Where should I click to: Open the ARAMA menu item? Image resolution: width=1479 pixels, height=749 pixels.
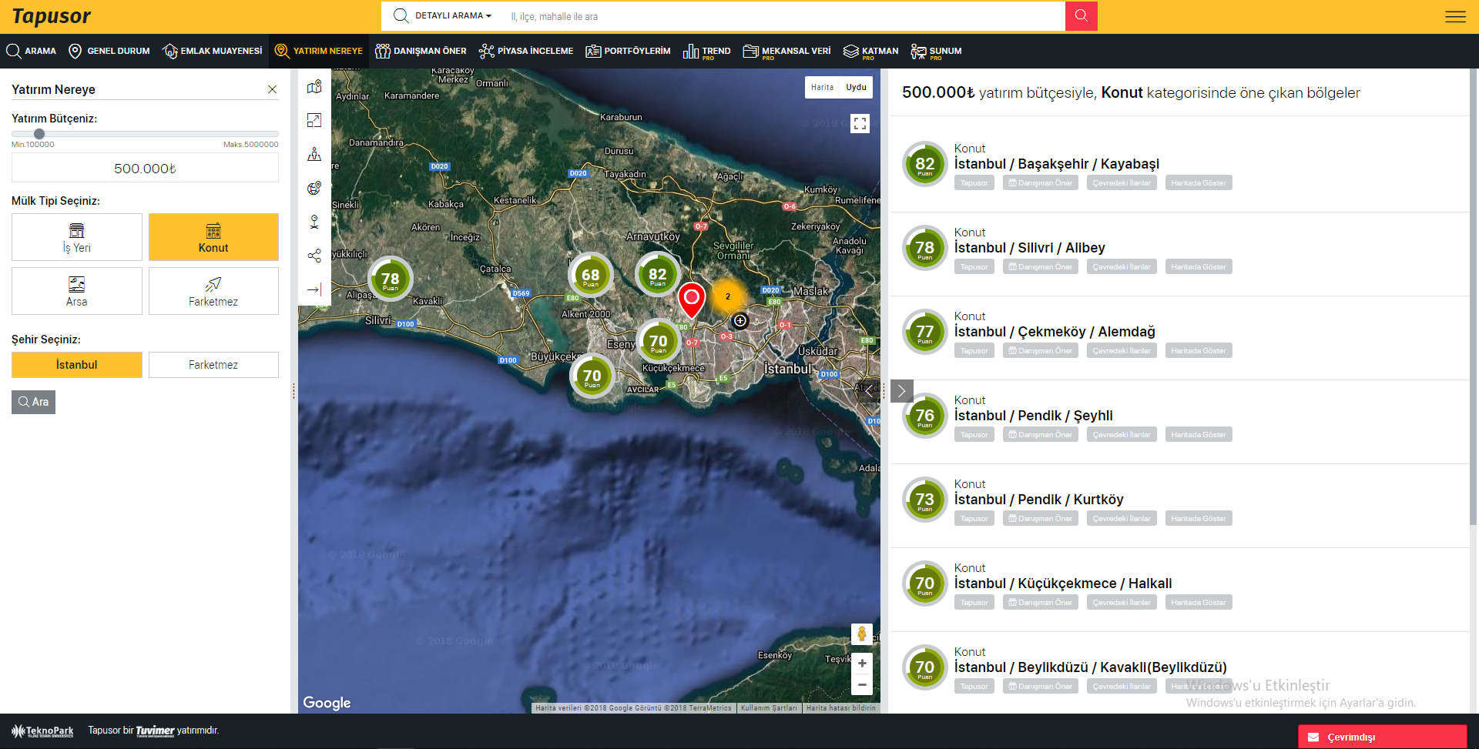pos(32,51)
